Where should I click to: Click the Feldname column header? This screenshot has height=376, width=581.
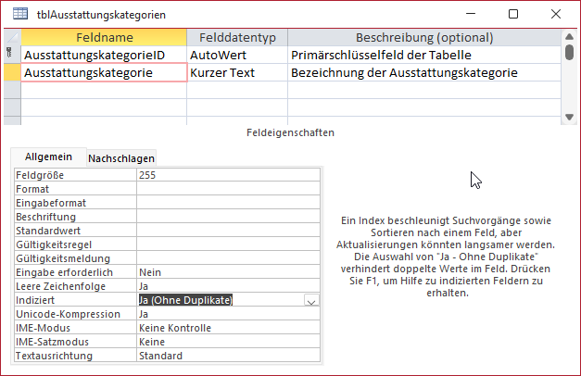104,37
